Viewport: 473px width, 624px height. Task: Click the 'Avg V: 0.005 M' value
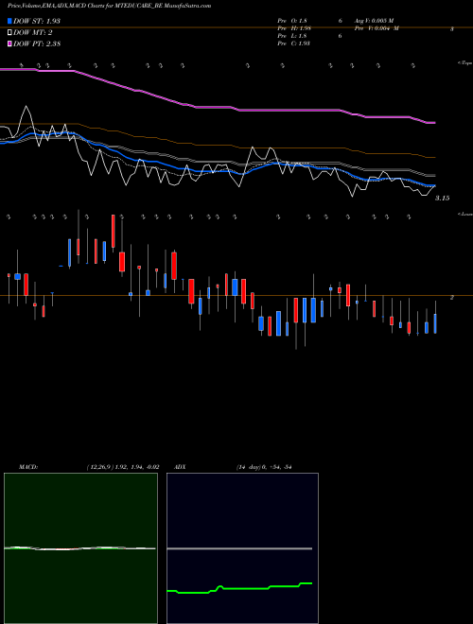coord(374,21)
